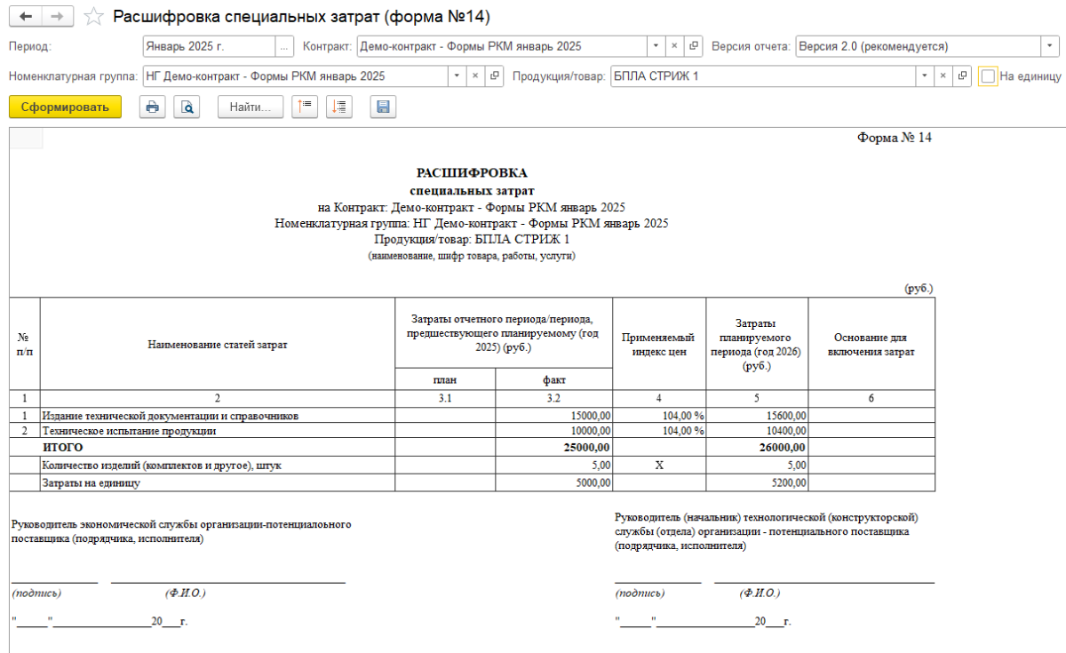Open period picker via the ellipsis button
The height and width of the screenshot is (653, 1066).
(x=284, y=46)
